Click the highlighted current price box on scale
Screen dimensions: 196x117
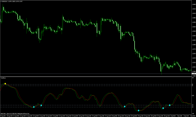click(x=194, y=73)
